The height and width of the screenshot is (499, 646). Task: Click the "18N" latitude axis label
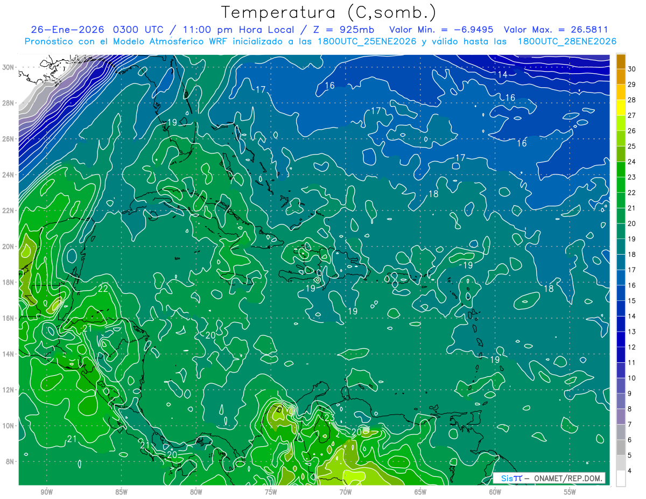pyautogui.click(x=9, y=282)
